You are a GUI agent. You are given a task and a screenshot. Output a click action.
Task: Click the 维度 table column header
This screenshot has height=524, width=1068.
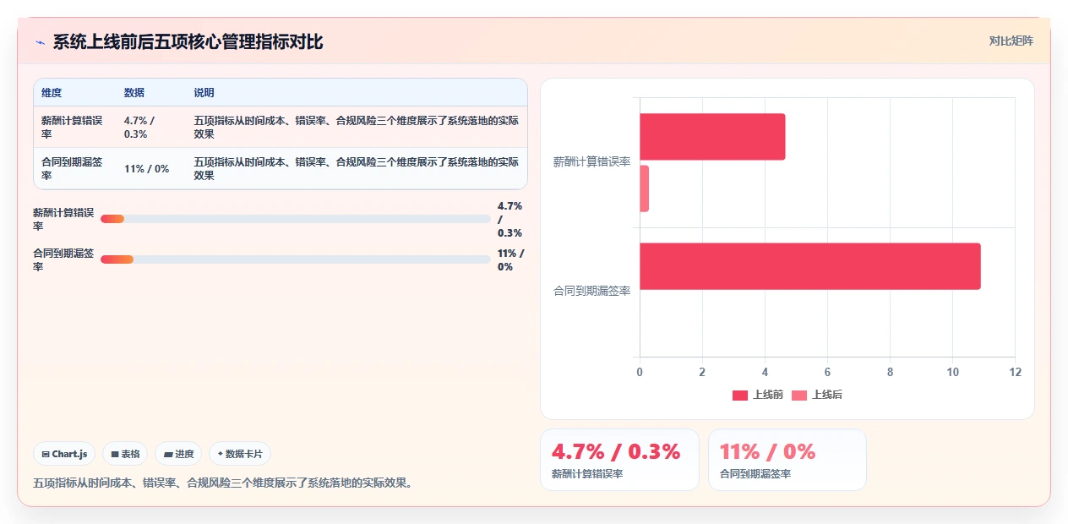tap(52, 93)
